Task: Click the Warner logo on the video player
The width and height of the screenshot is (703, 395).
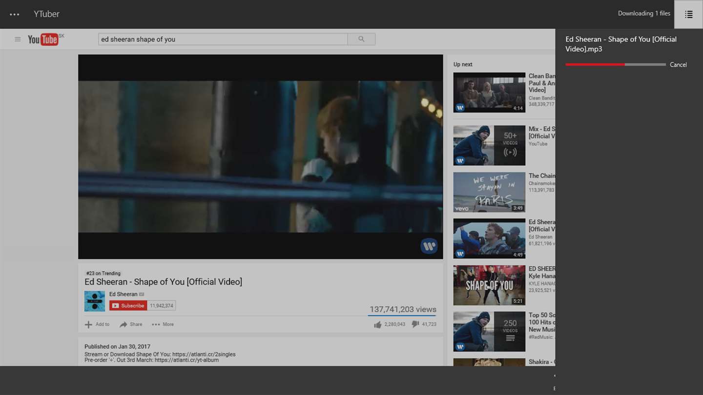Action: click(429, 246)
